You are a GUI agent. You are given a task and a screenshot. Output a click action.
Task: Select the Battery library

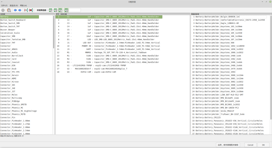point(20,17)
